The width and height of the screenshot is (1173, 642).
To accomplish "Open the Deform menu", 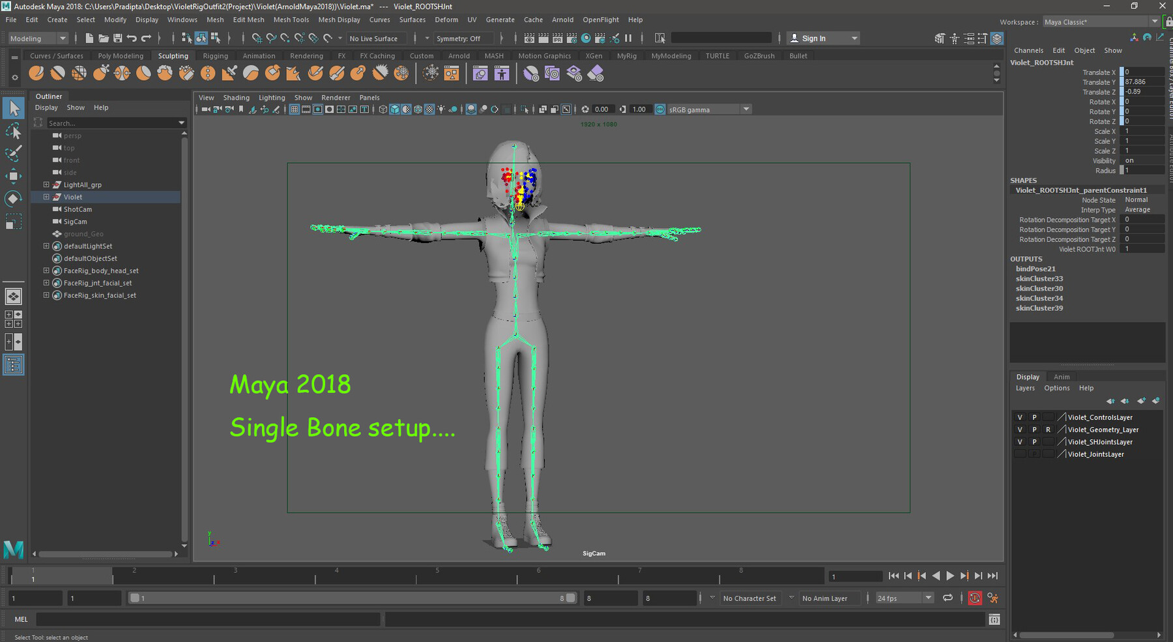I will (446, 20).
